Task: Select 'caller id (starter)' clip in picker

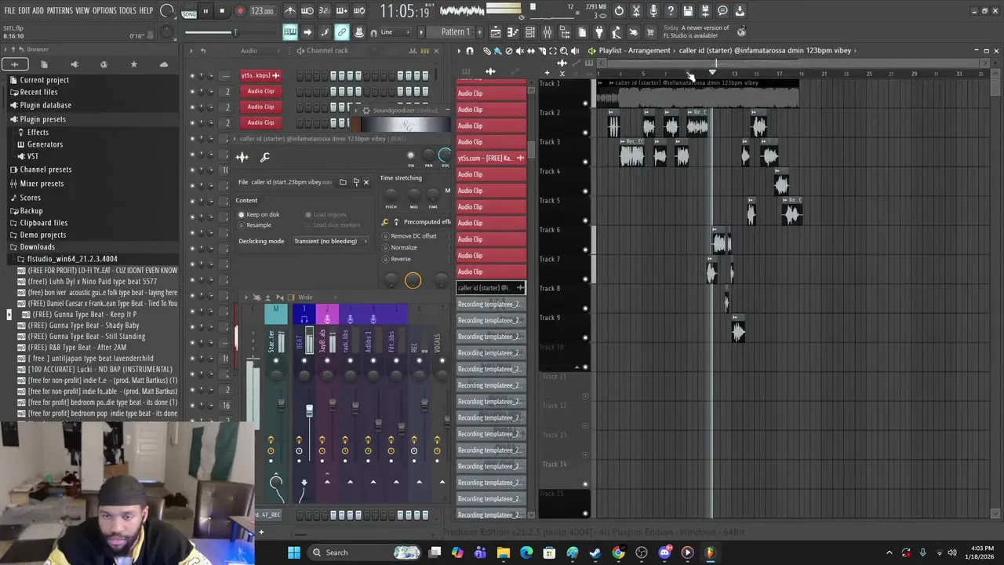Action: coord(491,288)
